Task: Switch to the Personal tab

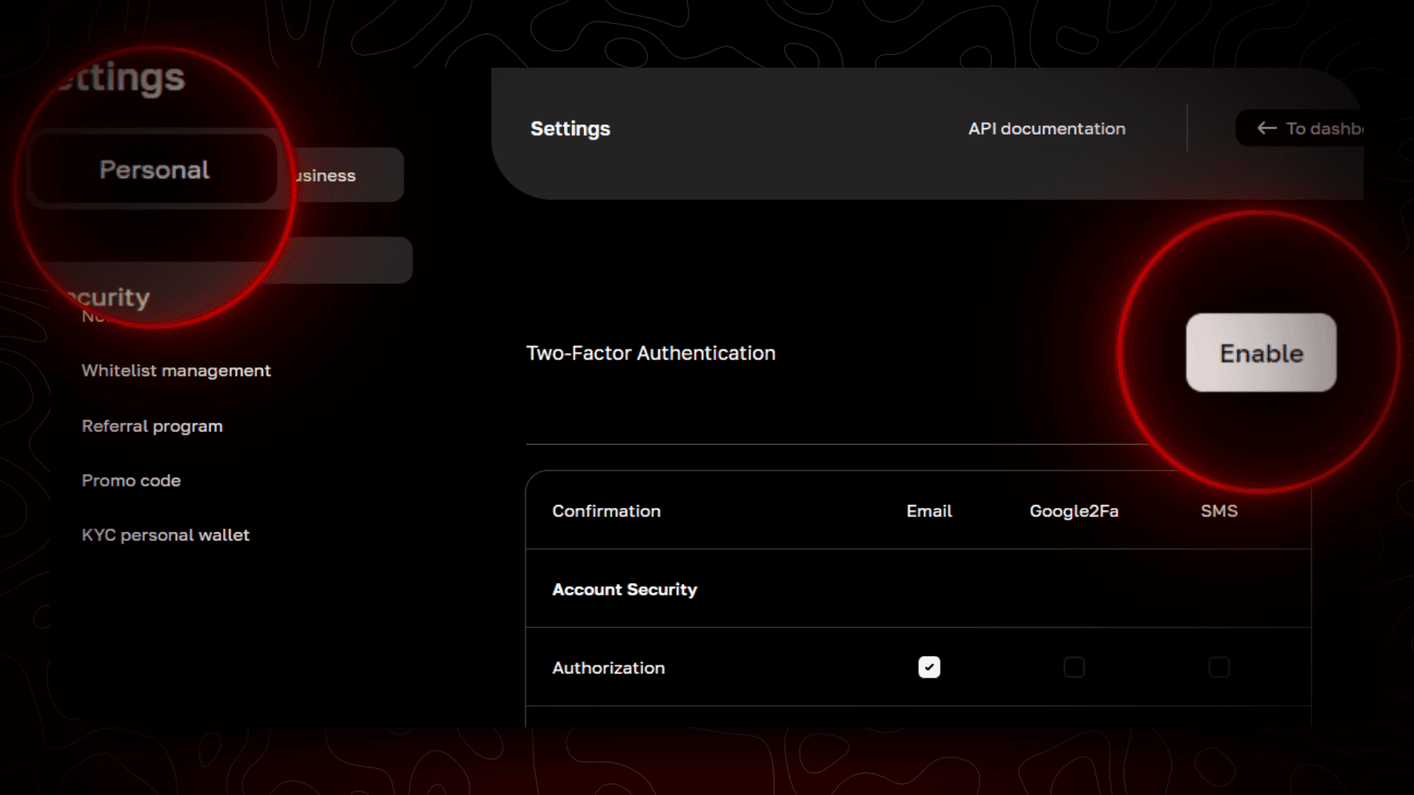Action: pos(155,170)
